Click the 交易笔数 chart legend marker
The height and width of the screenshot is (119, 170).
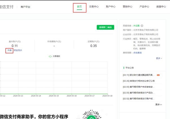pos(50,56)
